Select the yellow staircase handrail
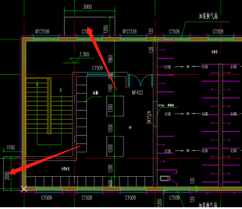The height and width of the screenshot is (209, 242). (49, 106)
